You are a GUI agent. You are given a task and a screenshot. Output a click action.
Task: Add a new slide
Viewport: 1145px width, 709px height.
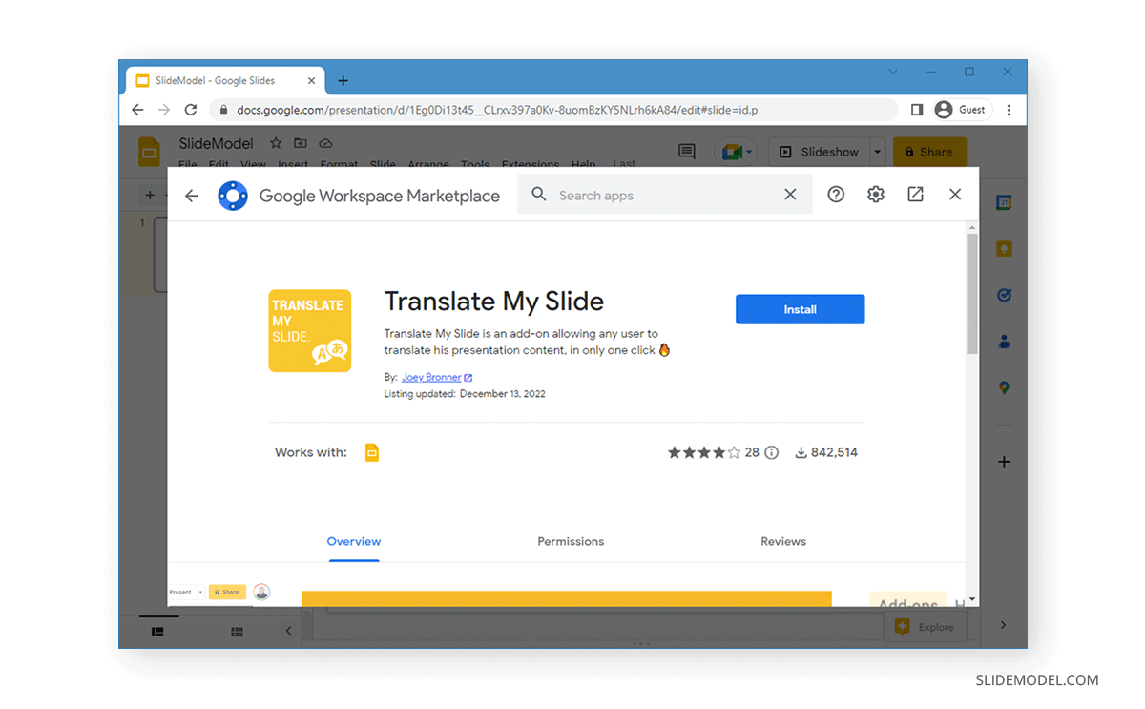point(149,196)
